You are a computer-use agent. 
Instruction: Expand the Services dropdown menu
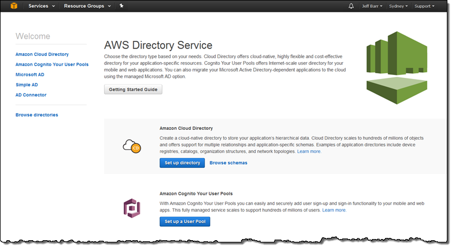tap(41, 6)
